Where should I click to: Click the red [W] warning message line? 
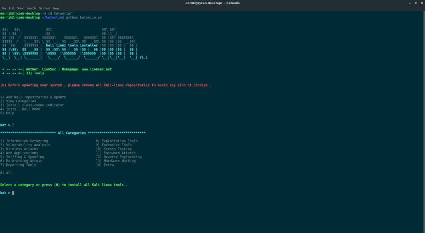point(106,85)
